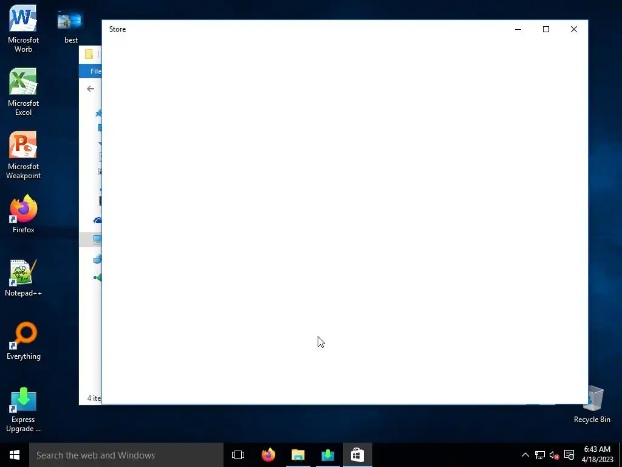Launch Firefox from the desktop shortcut
This screenshot has height=467, width=622.
pos(23,213)
